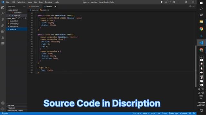Open index.html in NAV_BAR folder

coord(14,21)
